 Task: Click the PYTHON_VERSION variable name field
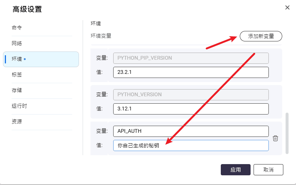click(191, 94)
